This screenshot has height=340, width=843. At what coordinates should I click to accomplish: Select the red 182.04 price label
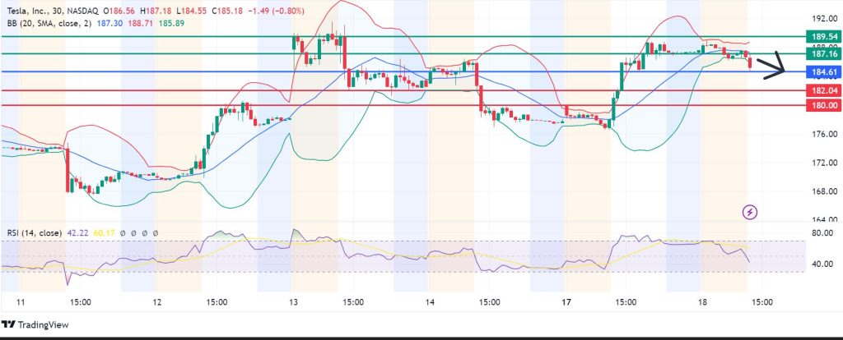point(823,90)
